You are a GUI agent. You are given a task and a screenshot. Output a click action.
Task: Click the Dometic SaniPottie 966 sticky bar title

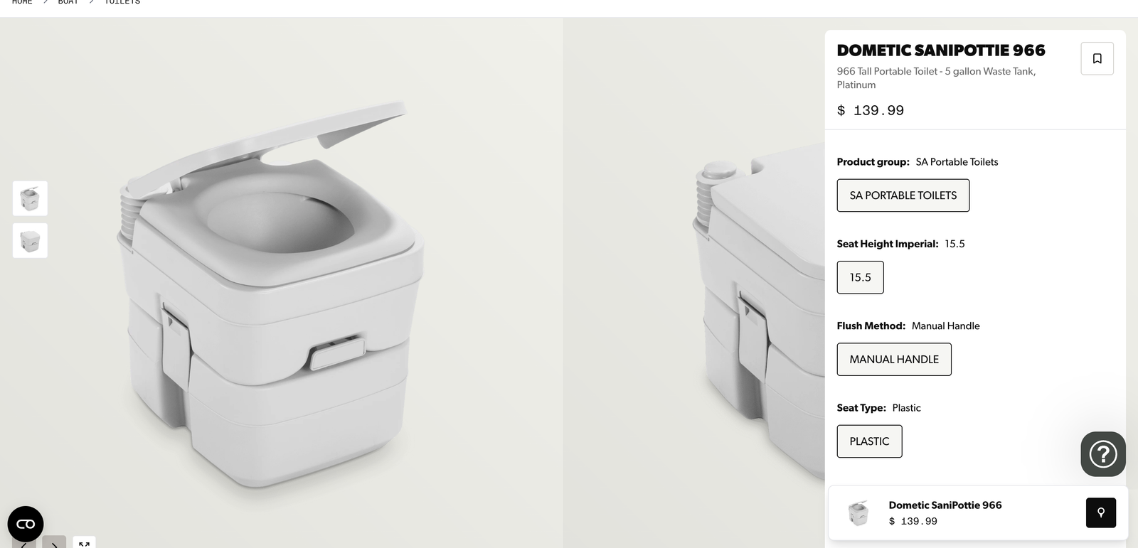coord(945,505)
